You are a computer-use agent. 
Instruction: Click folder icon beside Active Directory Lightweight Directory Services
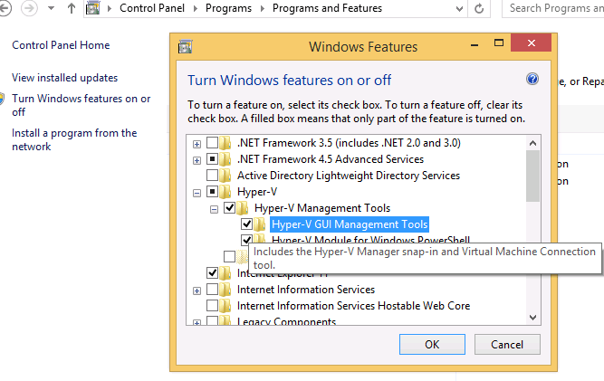(225, 176)
